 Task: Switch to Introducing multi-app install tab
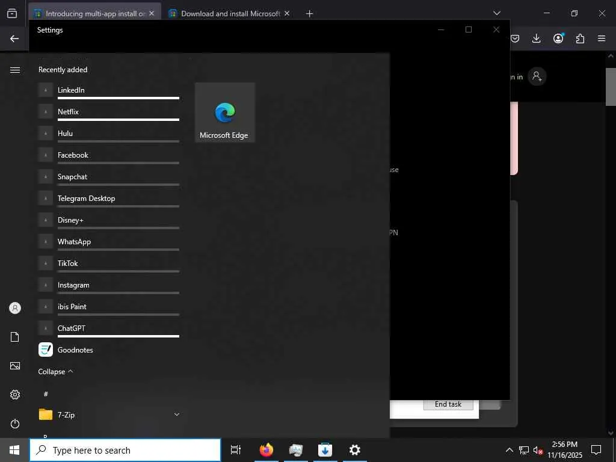point(94,13)
